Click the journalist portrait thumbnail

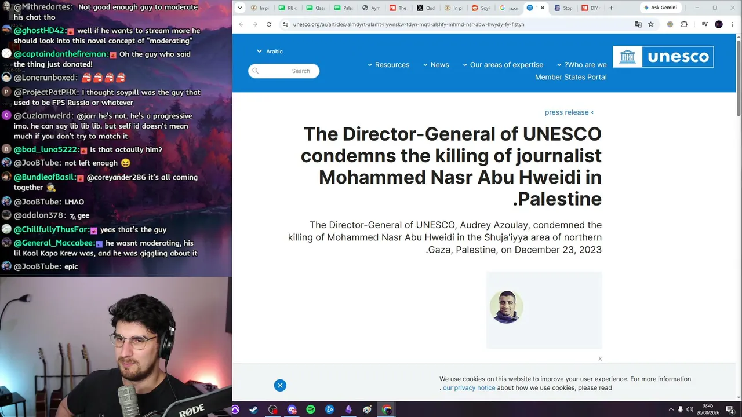click(x=507, y=307)
